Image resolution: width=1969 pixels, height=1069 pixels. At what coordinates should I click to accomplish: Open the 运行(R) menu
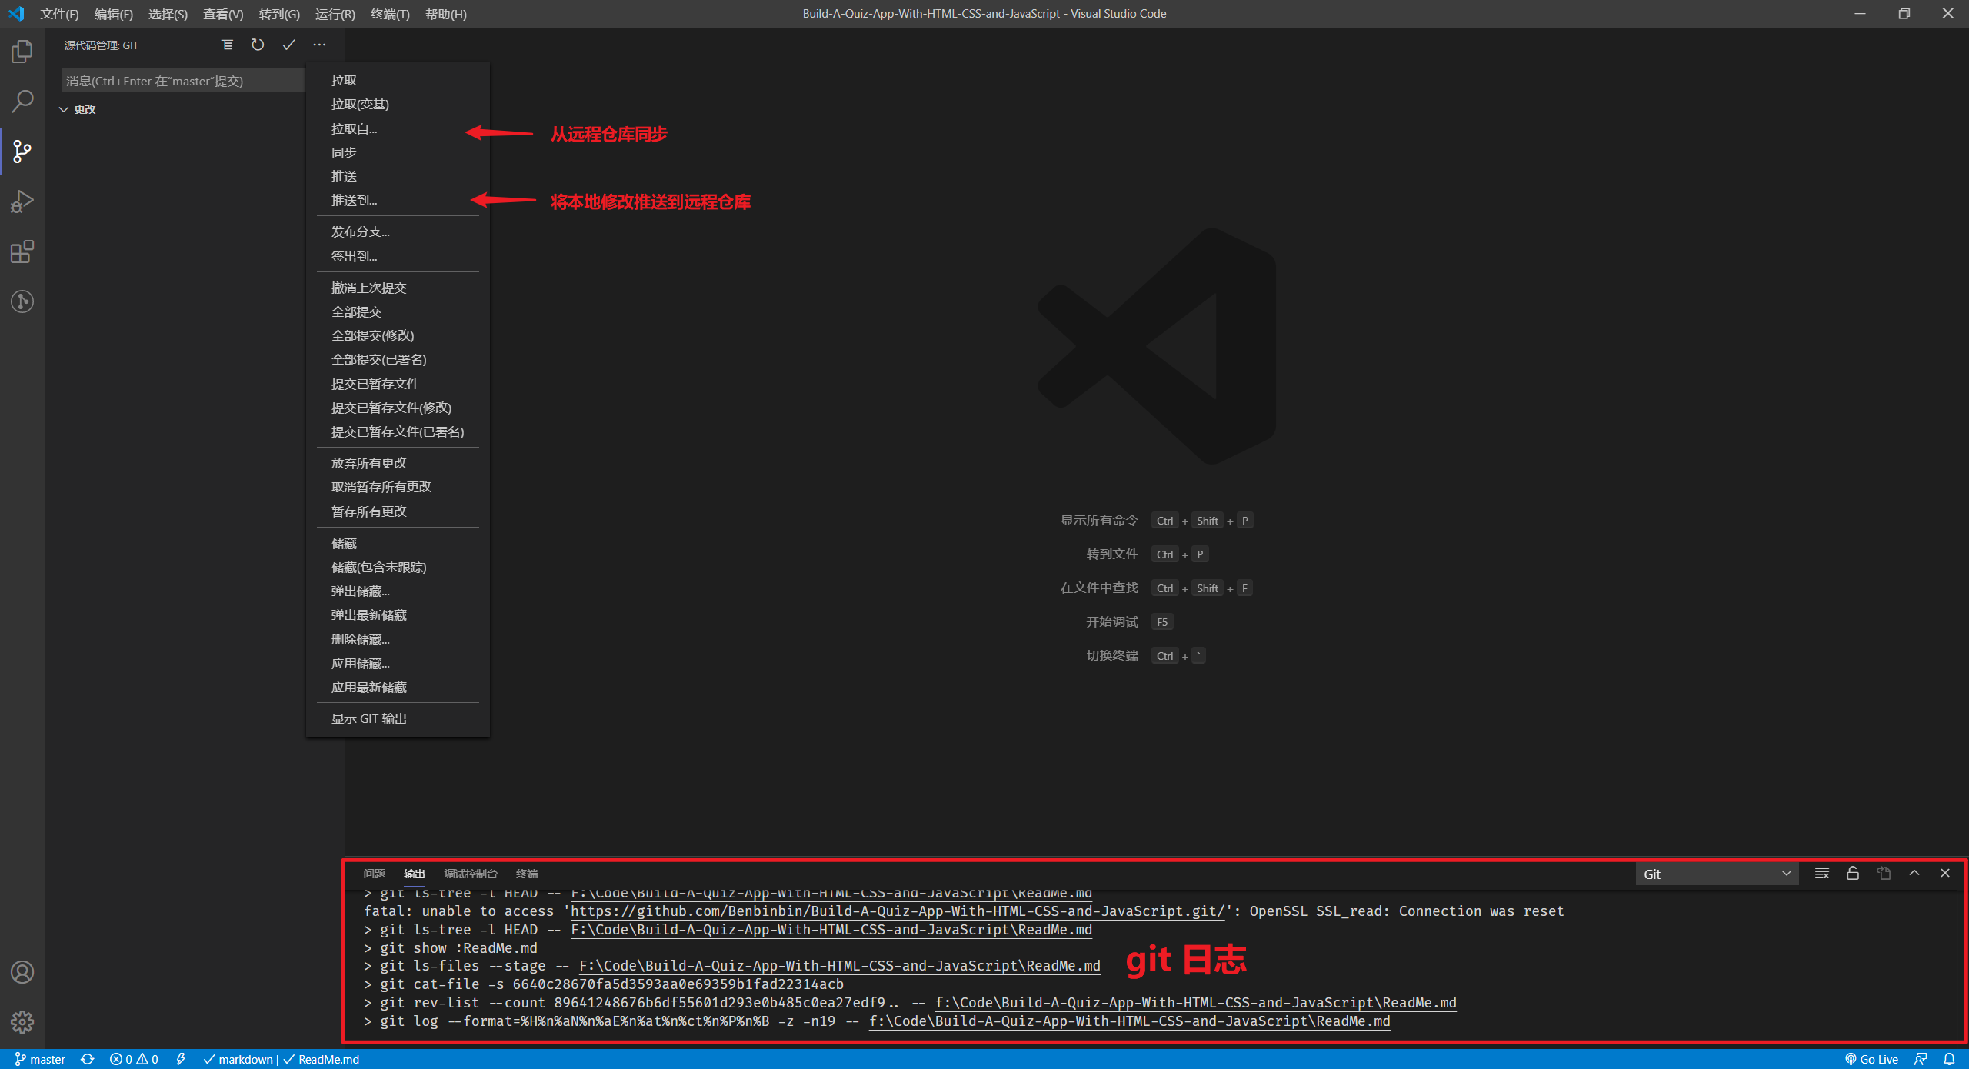tap(335, 14)
